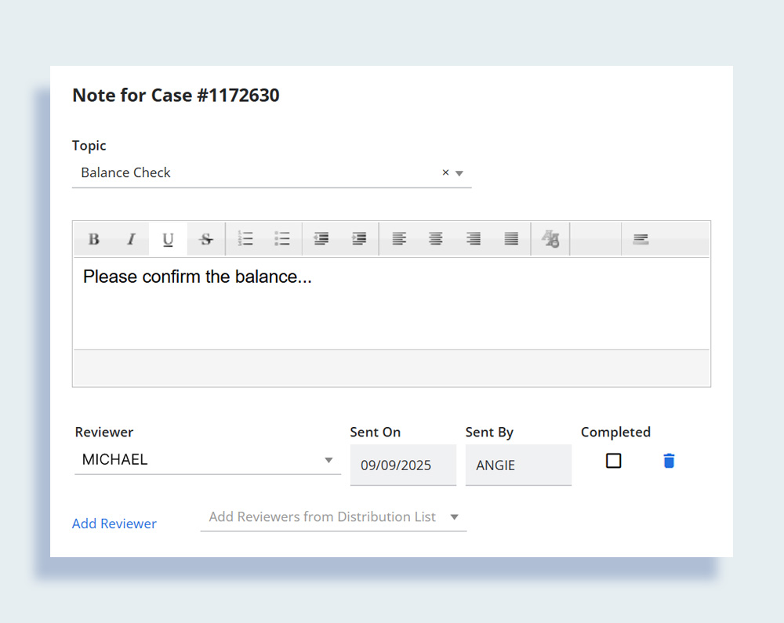Image resolution: width=784 pixels, height=623 pixels.
Task: Apply italic formatting to the note
Action: [131, 240]
